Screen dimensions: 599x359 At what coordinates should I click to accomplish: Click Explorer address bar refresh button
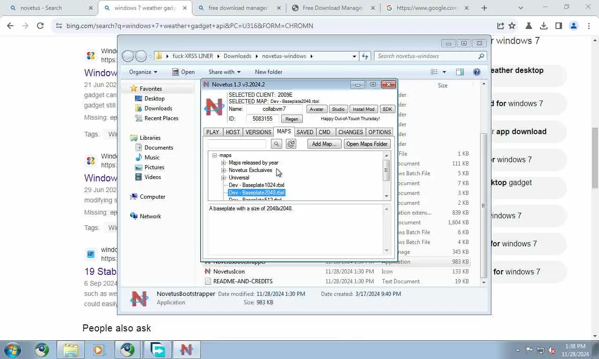pos(365,56)
